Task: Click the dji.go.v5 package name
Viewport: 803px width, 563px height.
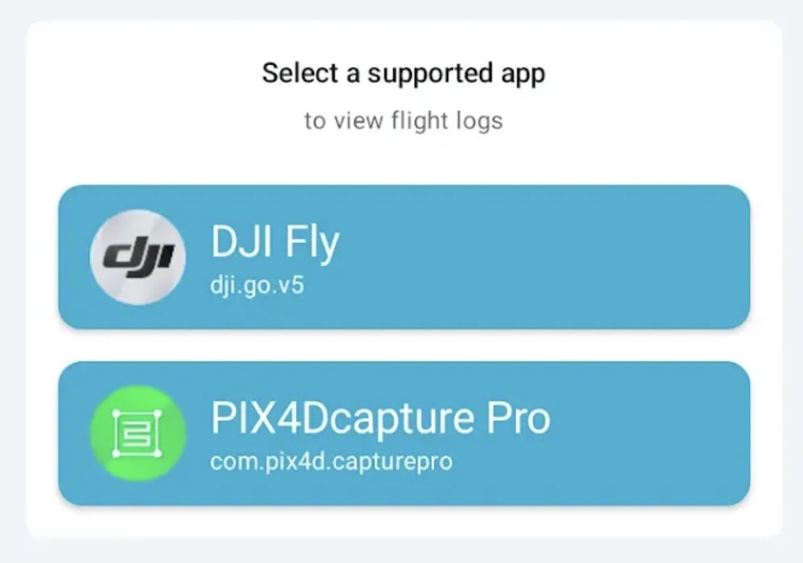Action: point(257,285)
